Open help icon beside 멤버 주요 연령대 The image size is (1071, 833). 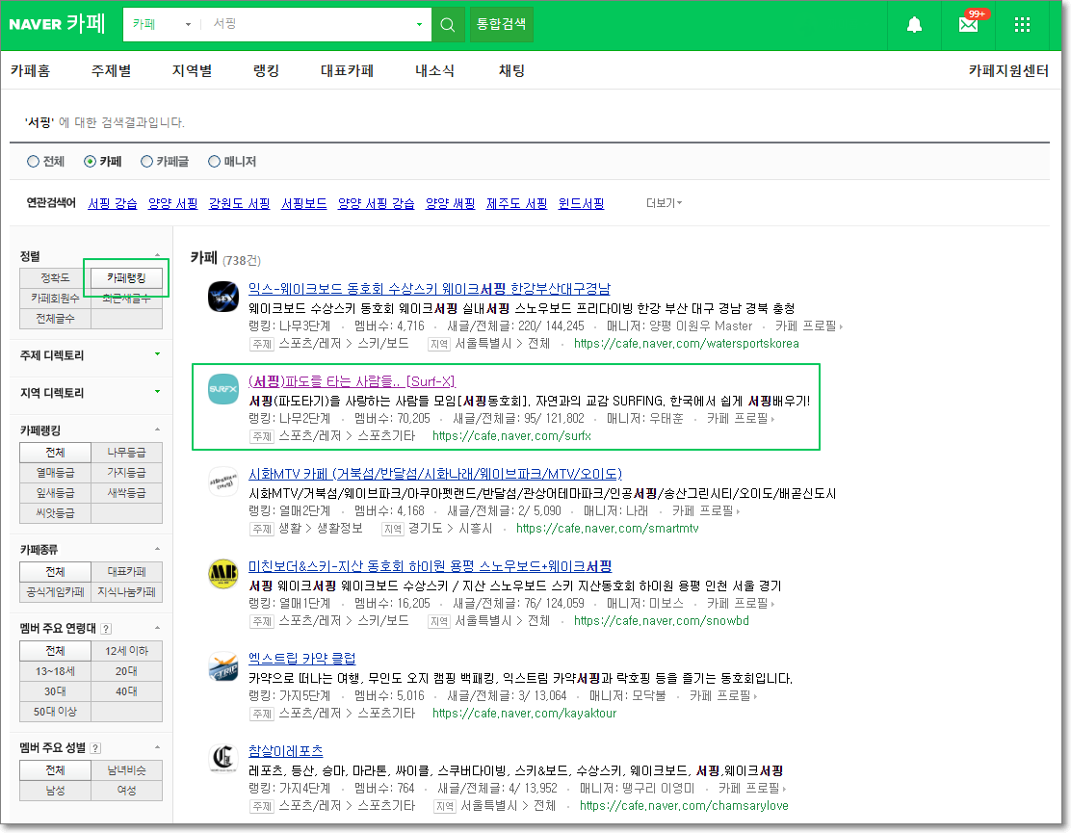[x=106, y=629]
